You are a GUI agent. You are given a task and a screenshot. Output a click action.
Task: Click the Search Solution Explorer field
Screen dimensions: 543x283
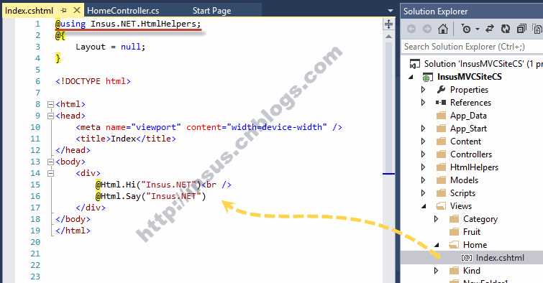pyautogui.click(x=472, y=47)
